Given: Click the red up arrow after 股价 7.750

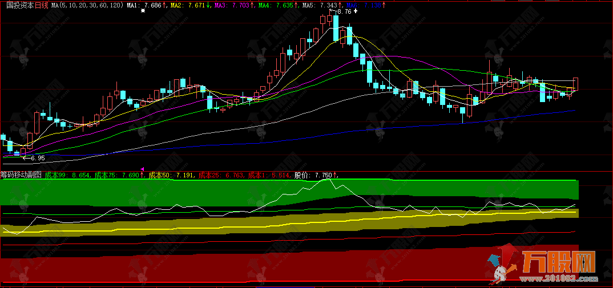Looking at the screenshot, I should point(334,176).
